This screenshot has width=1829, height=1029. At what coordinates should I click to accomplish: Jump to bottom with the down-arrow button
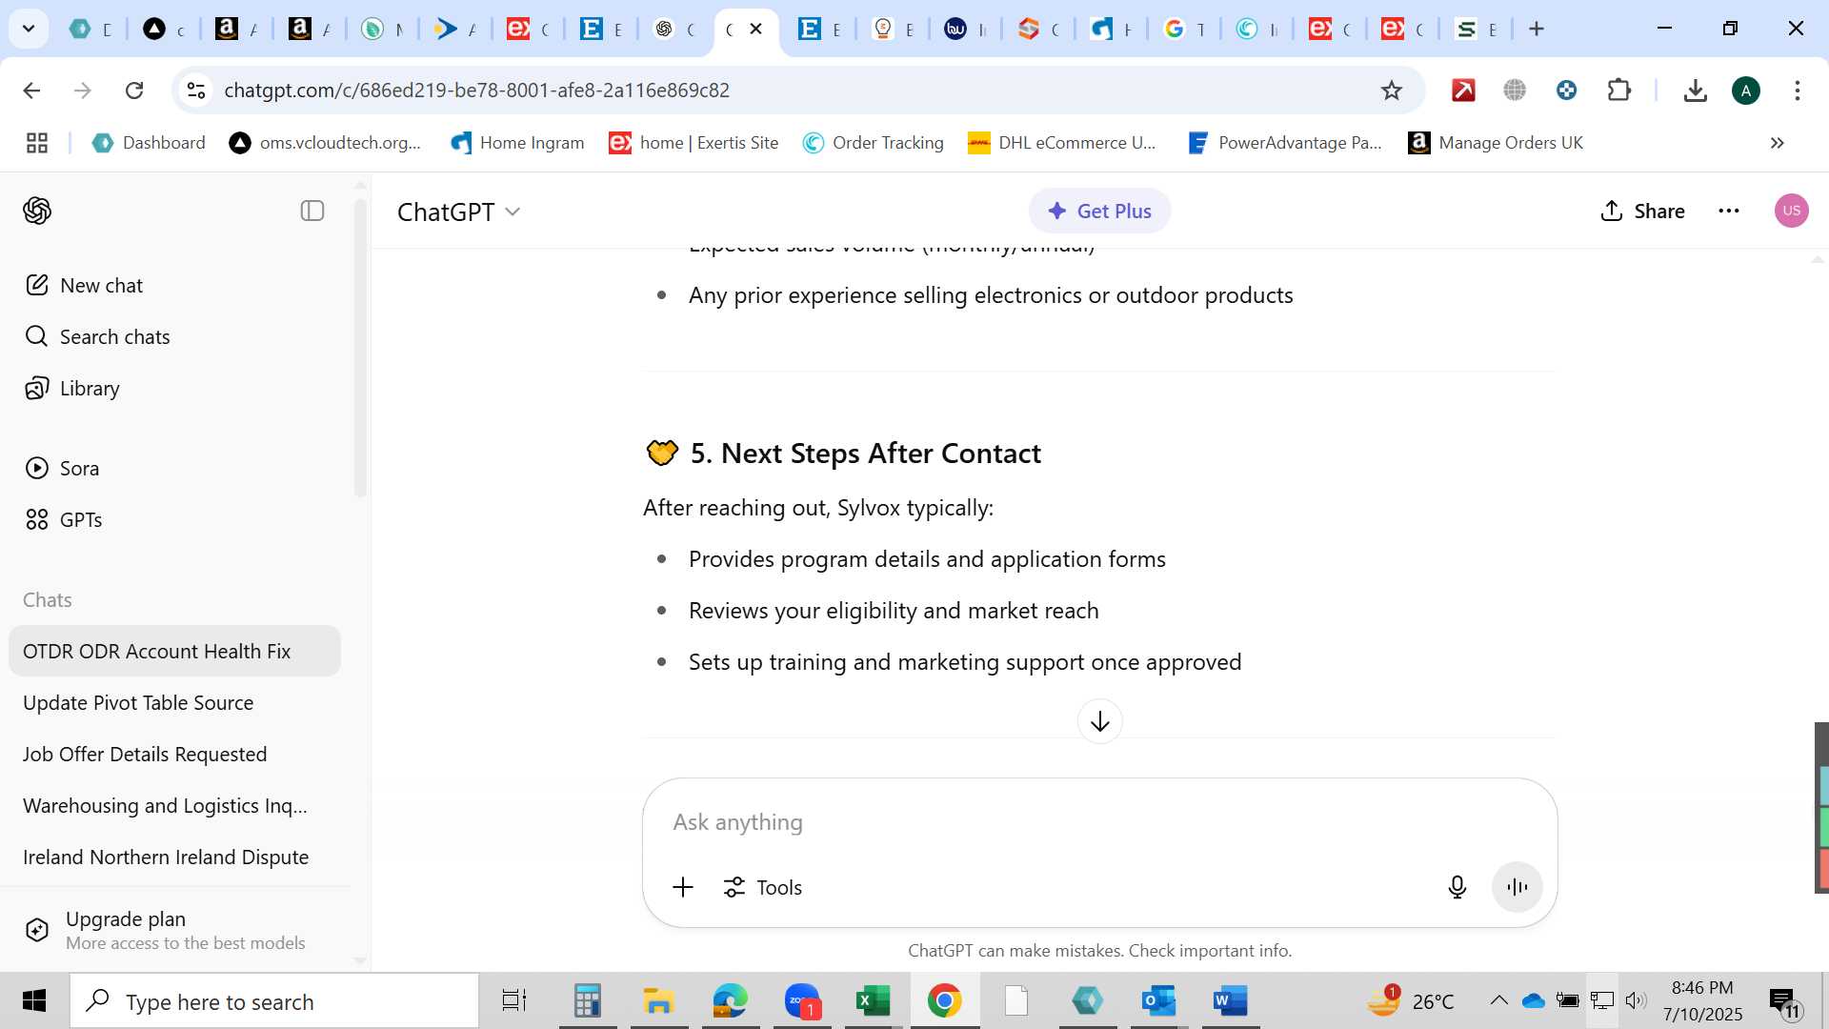(1100, 721)
